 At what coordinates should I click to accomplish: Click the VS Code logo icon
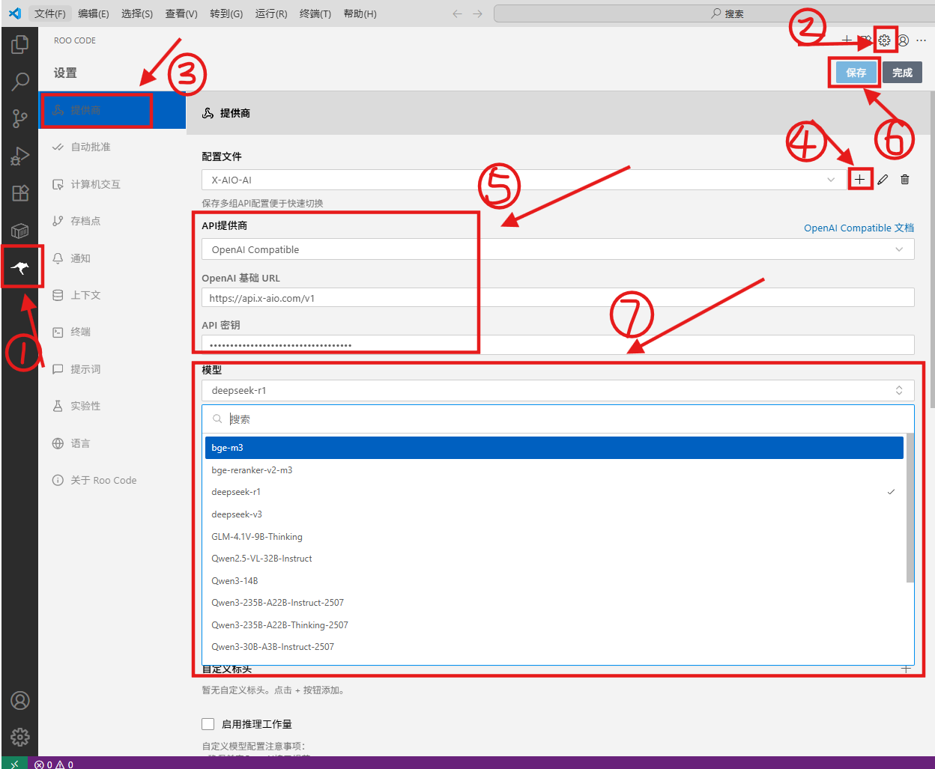coord(14,13)
